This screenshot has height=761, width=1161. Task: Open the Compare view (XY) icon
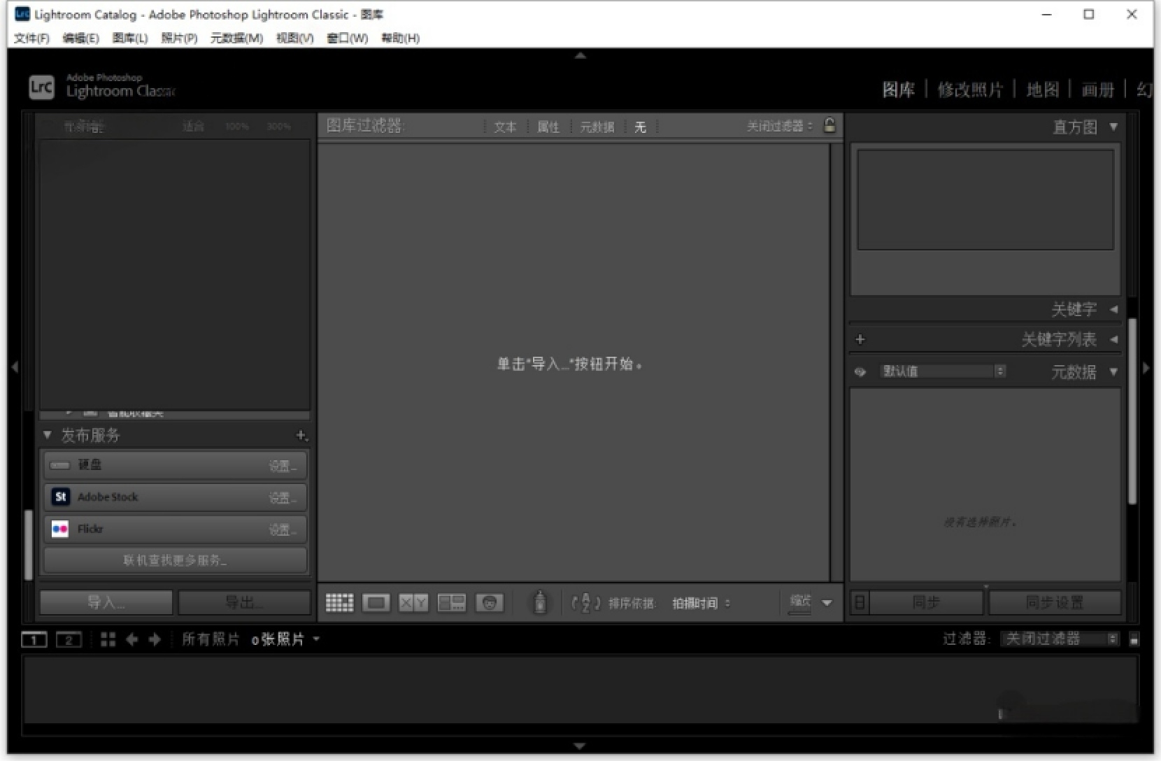click(413, 602)
